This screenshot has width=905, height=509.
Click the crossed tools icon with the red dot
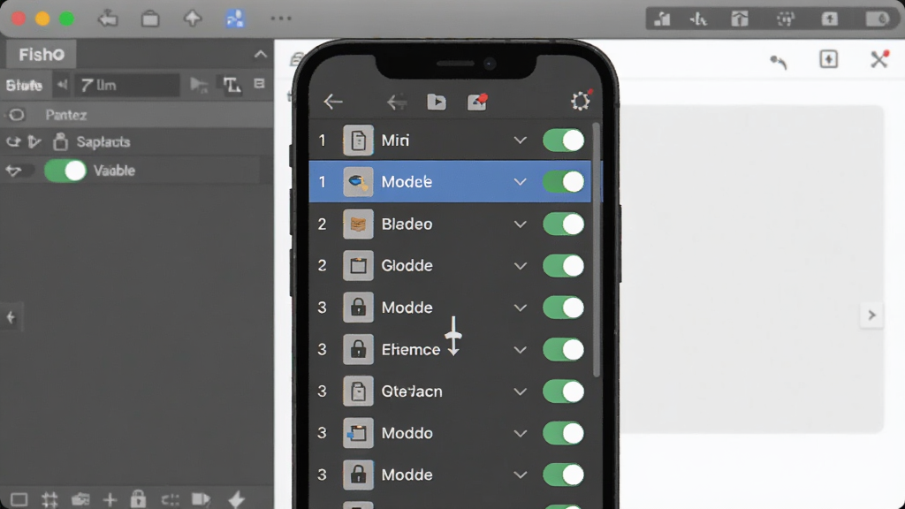(879, 59)
